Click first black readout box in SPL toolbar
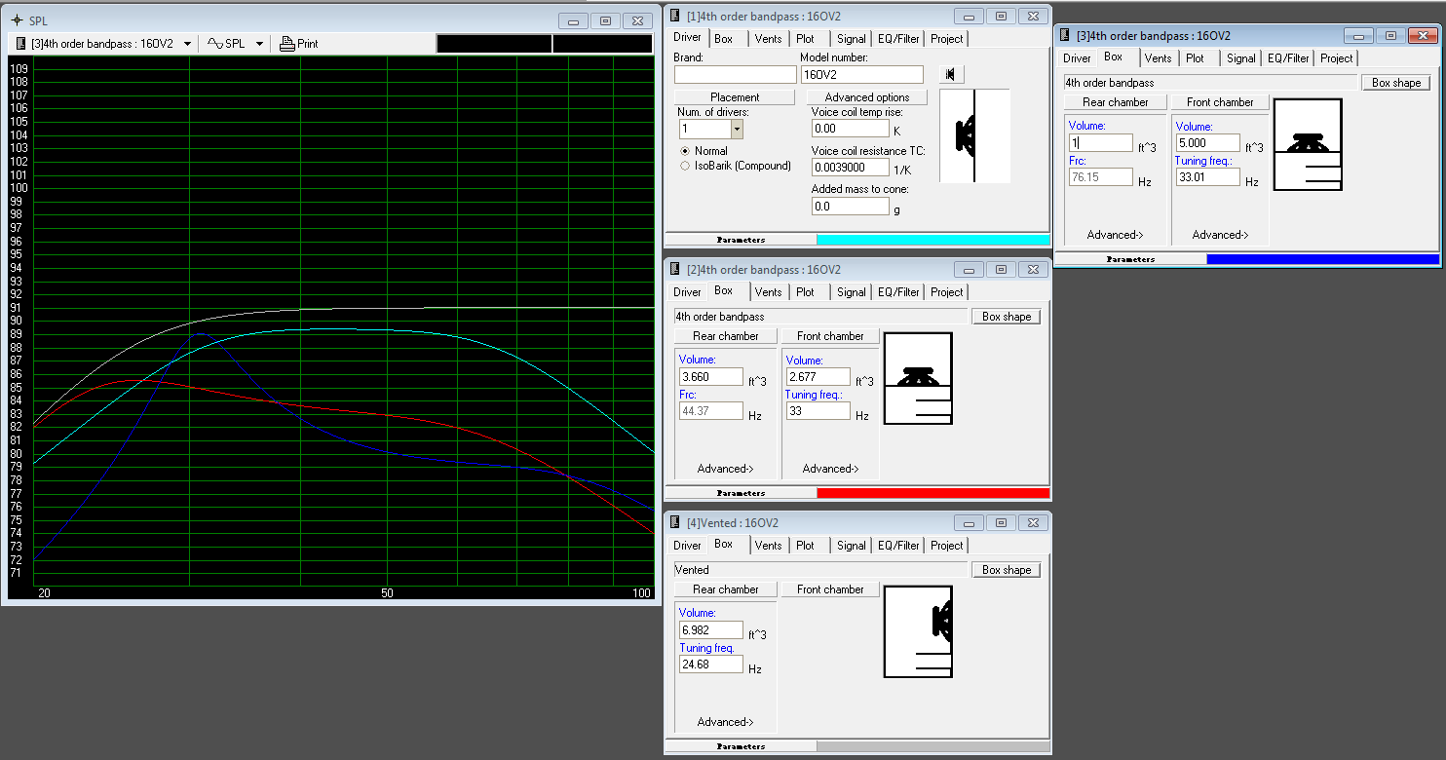Viewport: 1446px width, 760px height. click(494, 44)
